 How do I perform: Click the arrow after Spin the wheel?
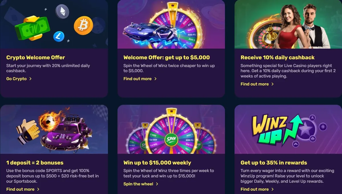(x=158, y=184)
